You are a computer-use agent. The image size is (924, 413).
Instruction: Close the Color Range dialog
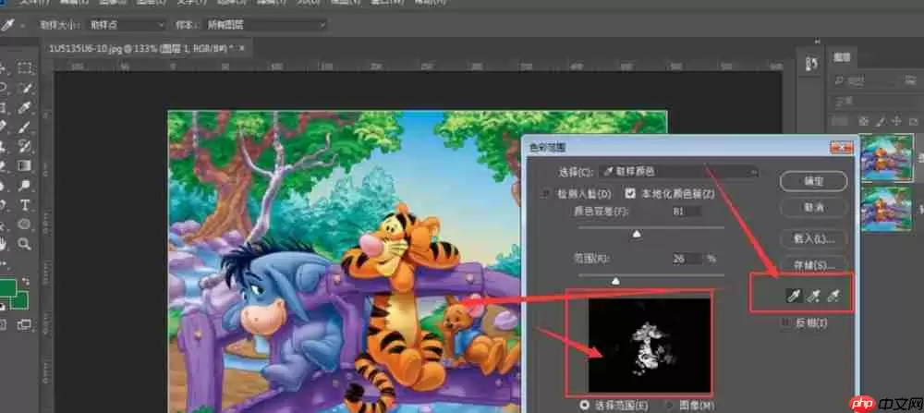pos(840,146)
